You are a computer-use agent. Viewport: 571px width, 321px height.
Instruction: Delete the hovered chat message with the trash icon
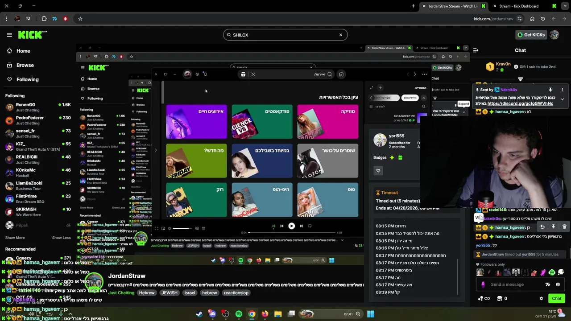564,227
